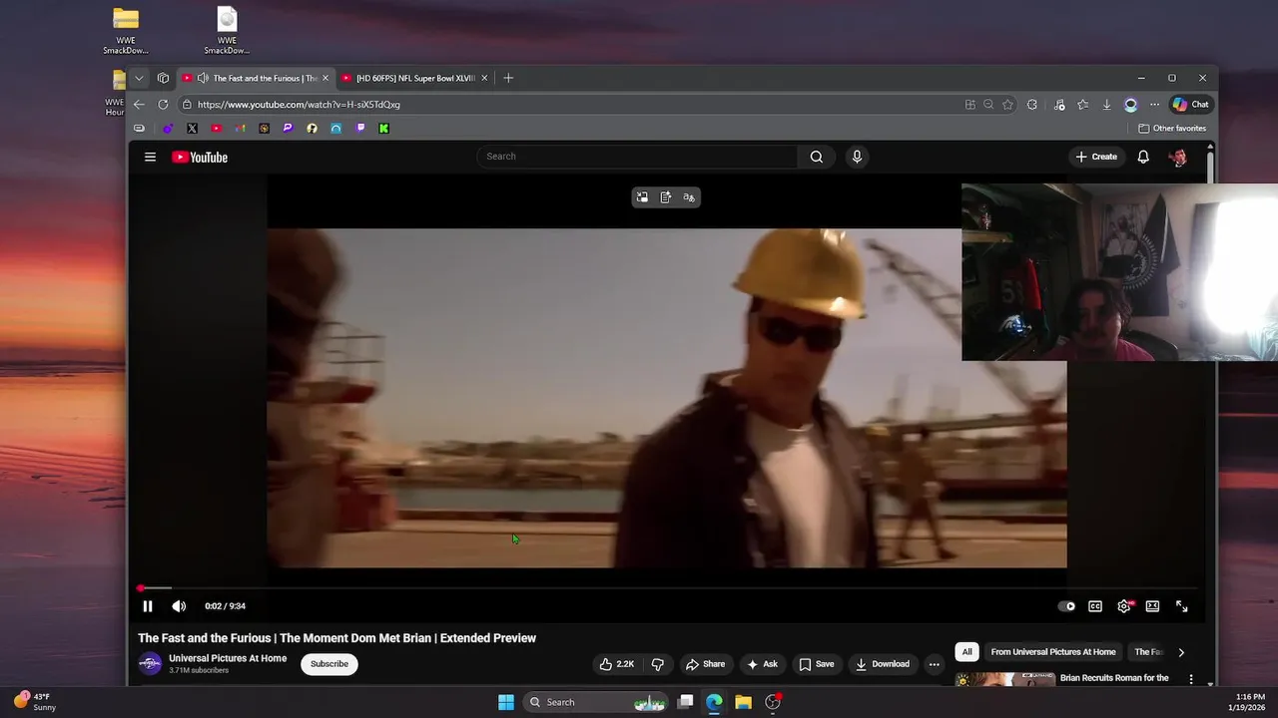The image size is (1278, 718).
Task: Open the YouTube hamburger guide menu
Action: (150, 157)
